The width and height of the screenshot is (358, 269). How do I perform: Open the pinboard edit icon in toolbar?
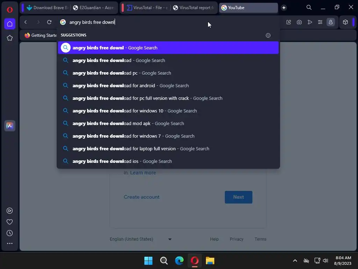pyautogui.click(x=288, y=22)
